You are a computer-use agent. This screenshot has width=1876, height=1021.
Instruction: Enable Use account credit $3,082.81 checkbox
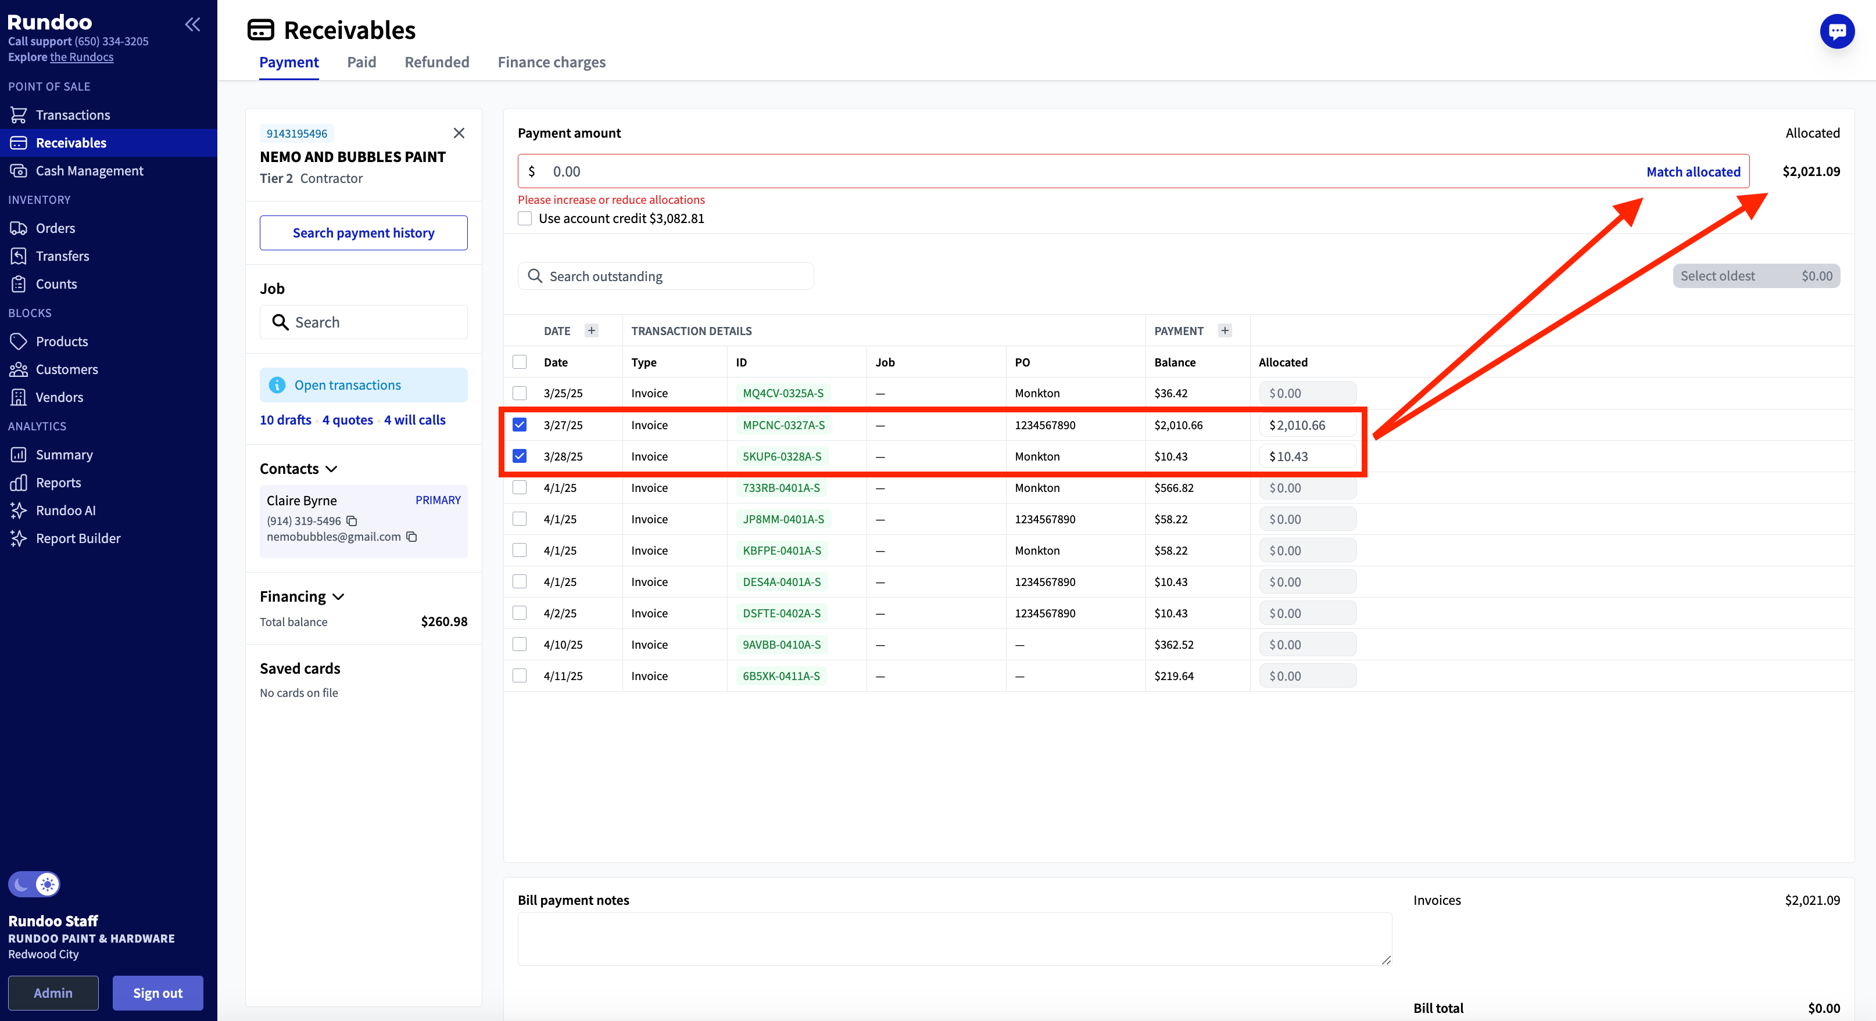pos(524,218)
